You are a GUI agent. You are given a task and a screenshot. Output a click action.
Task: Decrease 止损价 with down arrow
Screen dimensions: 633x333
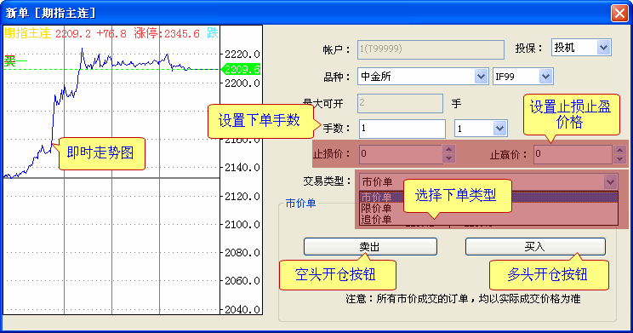[x=449, y=158]
